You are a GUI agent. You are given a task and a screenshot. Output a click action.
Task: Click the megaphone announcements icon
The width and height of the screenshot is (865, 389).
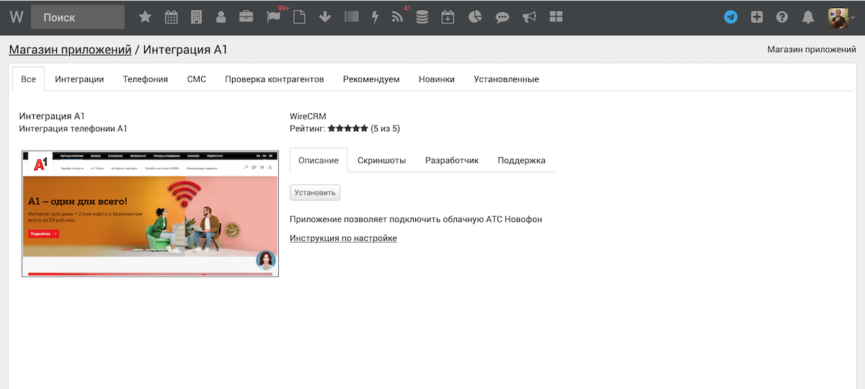tap(529, 17)
